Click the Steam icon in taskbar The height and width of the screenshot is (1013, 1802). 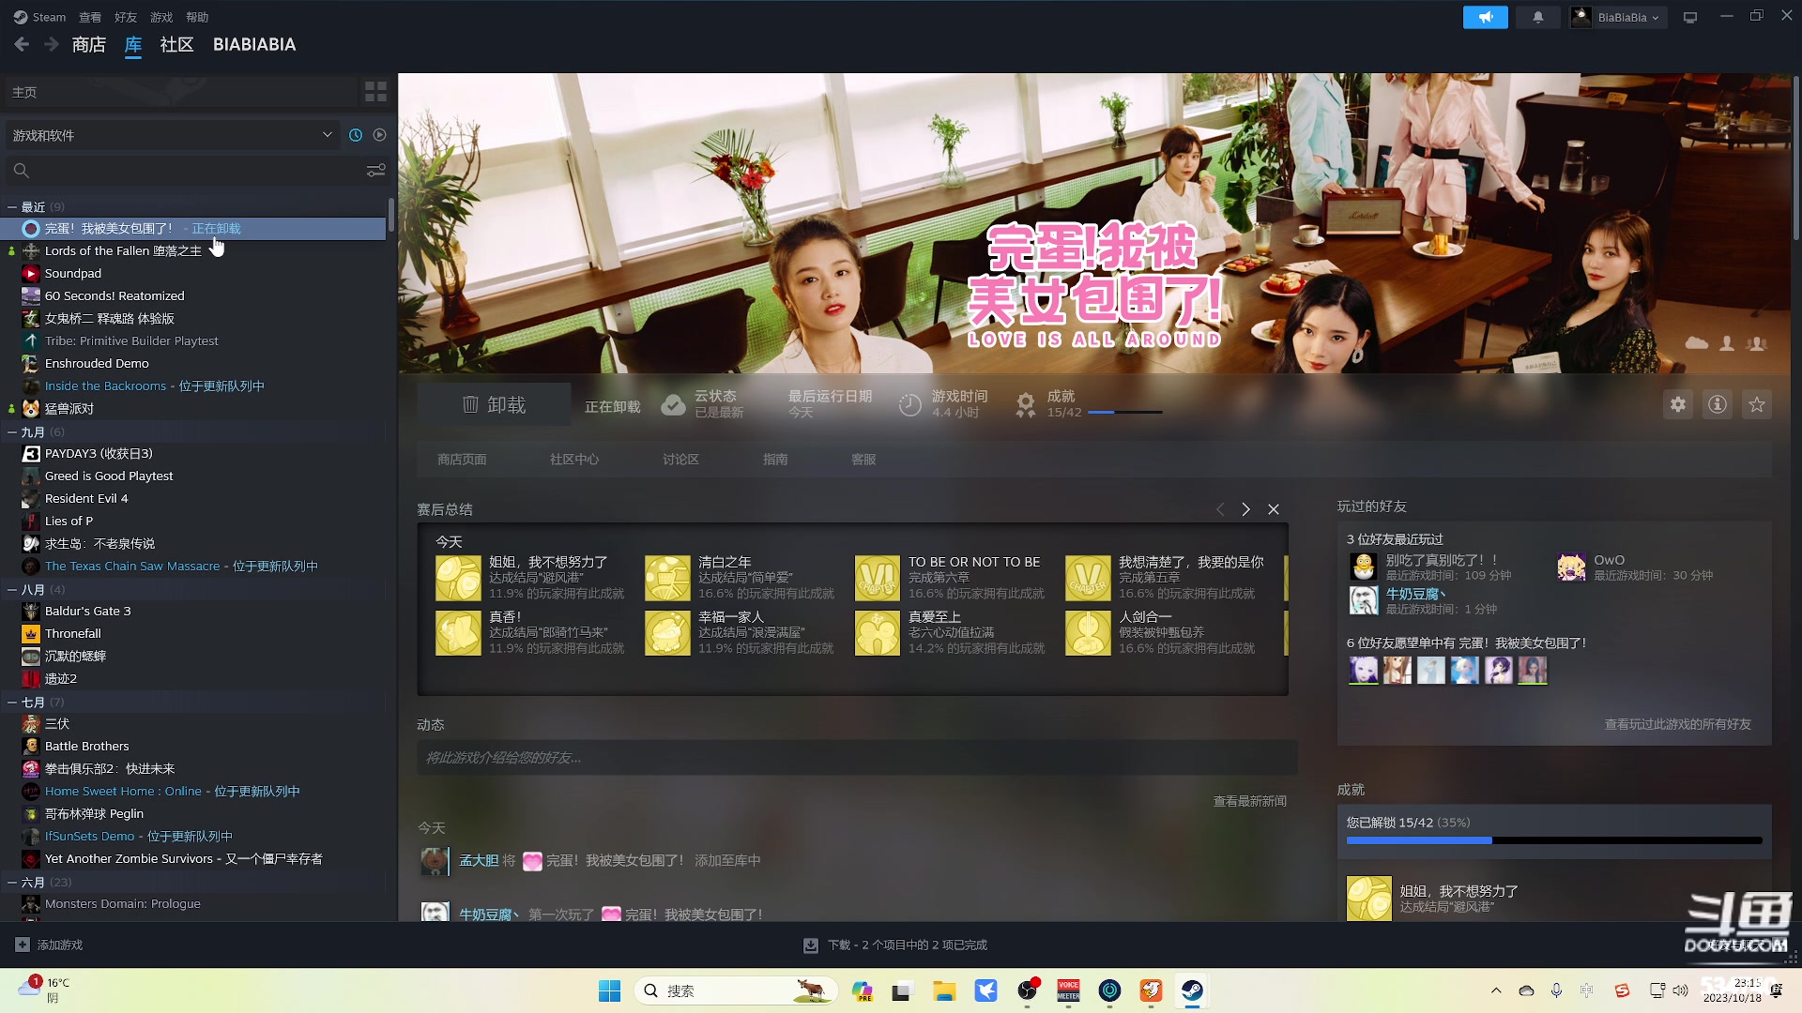click(1192, 990)
